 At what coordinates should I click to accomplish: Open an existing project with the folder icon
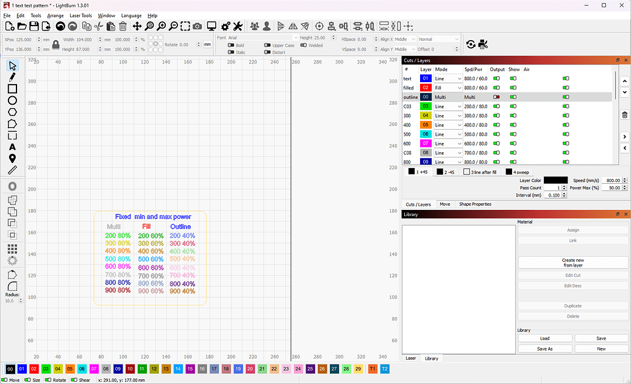tap(22, 27)
